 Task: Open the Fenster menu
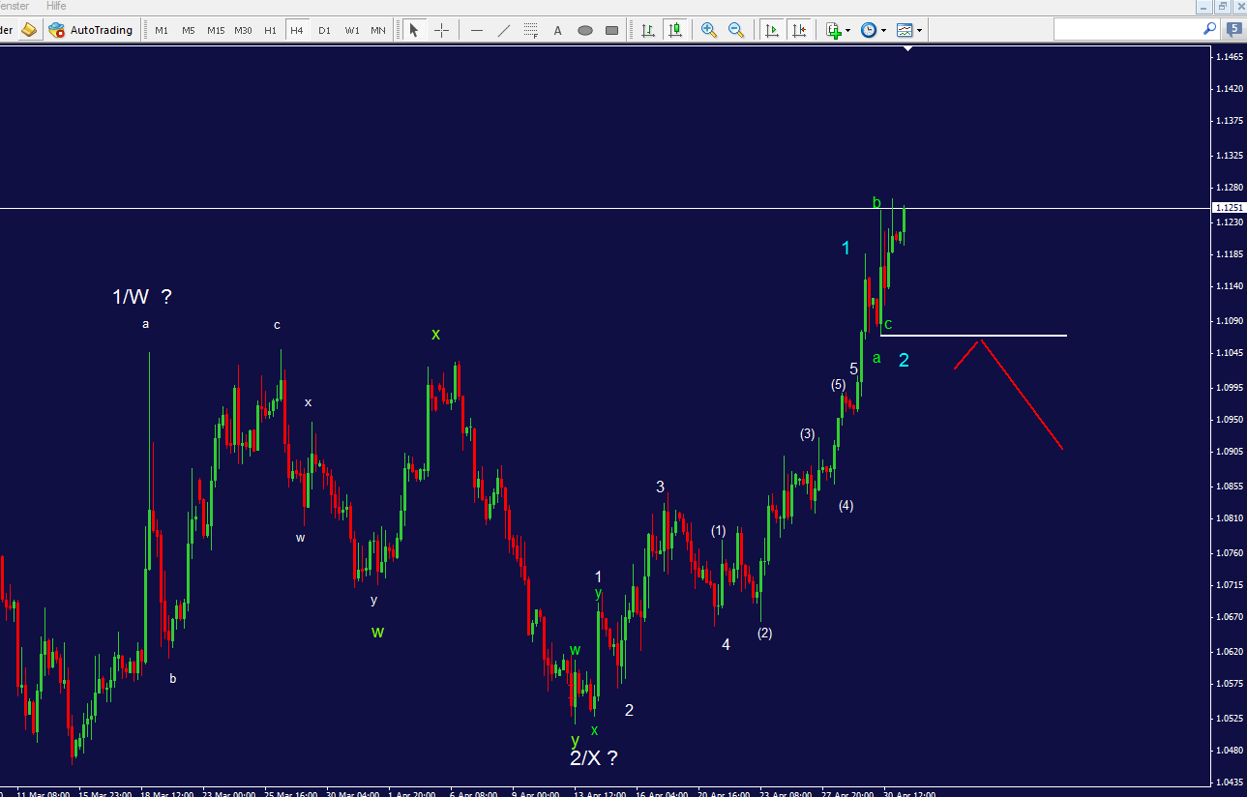point(13,7)
